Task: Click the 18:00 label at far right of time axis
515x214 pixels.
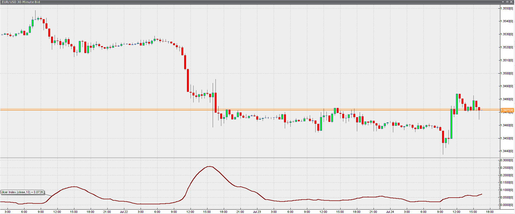Action: 490,212
